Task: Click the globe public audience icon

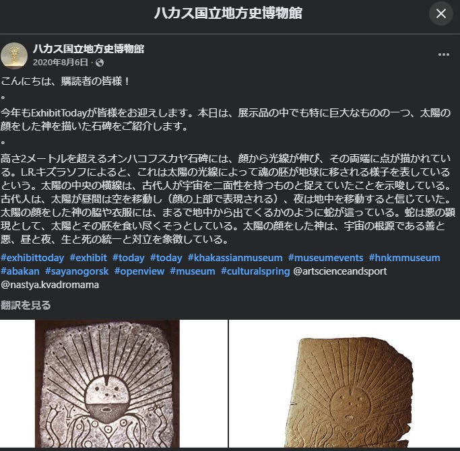Action: click(x=100, y=63)
